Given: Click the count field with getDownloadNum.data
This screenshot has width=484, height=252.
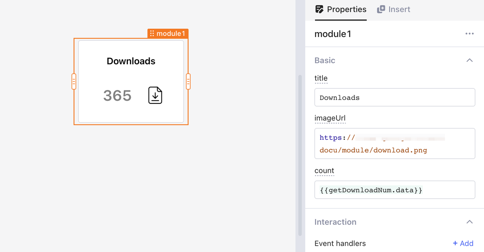Looking at the screenshot, I should pyautogui.click(x=394, y=190).
